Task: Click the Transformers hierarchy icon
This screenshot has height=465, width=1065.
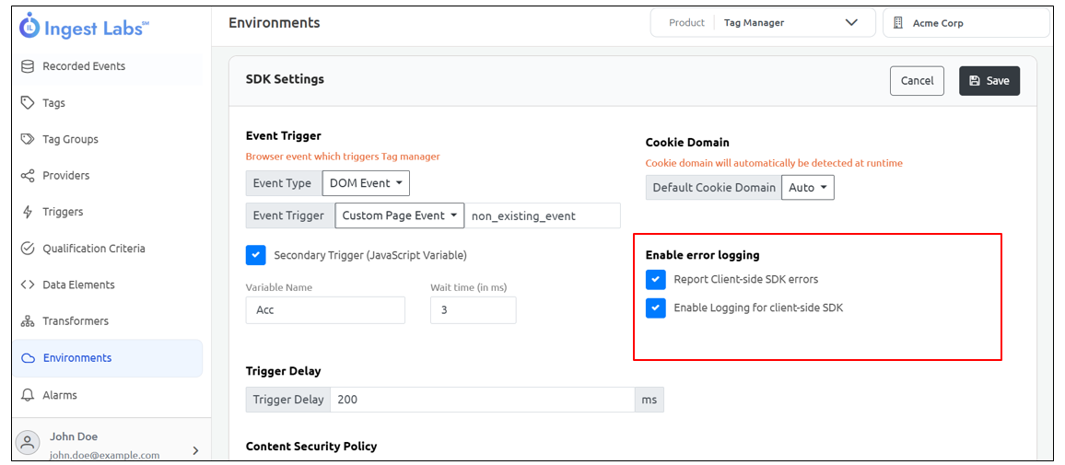Action: (x=28, y=321)
